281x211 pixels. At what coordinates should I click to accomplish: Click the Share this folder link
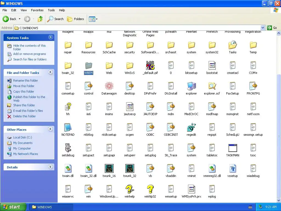coord(24,105)
